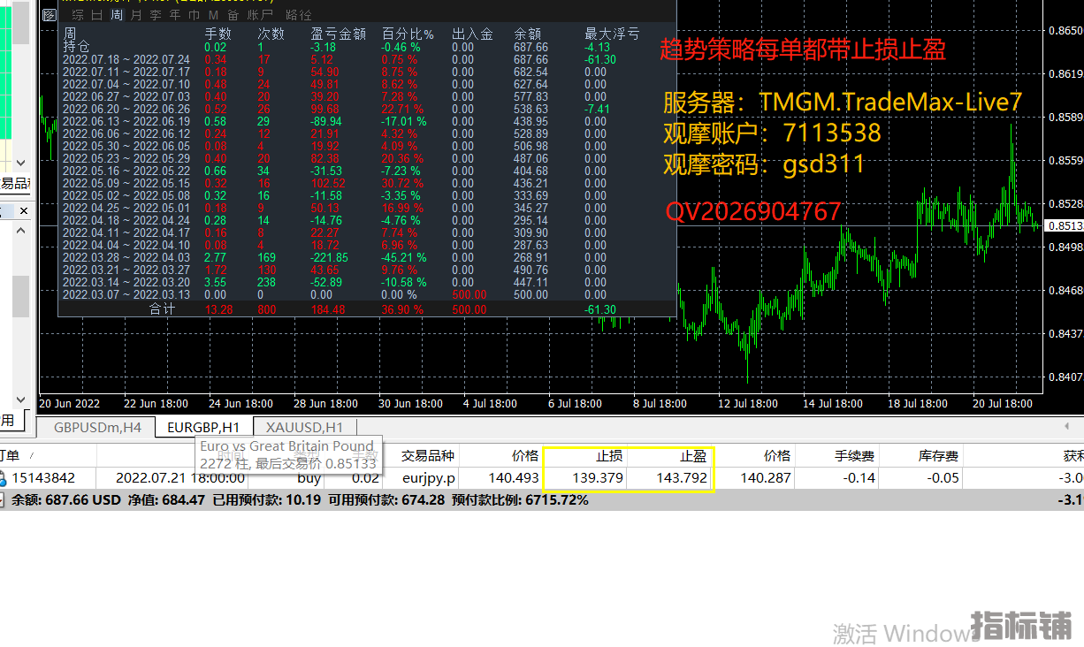
Task: Click the stop loss value 139.379
Action: point(598,478)
